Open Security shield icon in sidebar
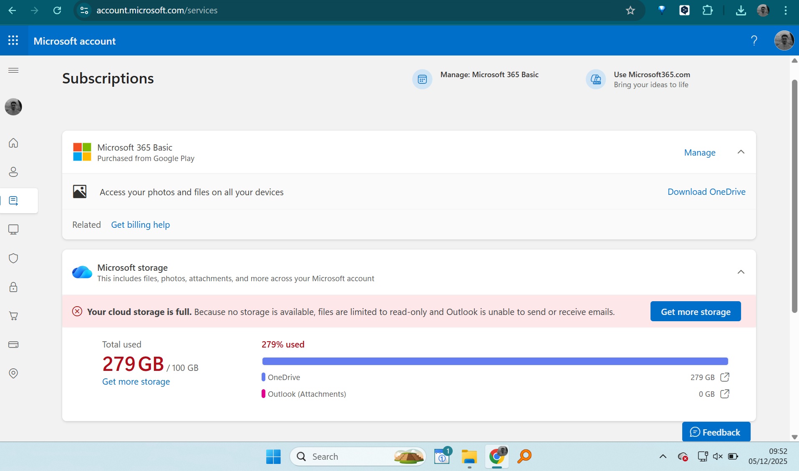Viewport: 799px width, 471px height. (13, 258)
